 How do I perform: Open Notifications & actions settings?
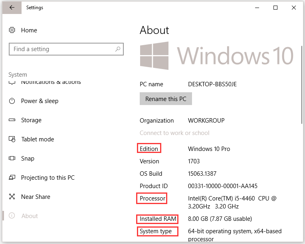(x=51, y=82)
